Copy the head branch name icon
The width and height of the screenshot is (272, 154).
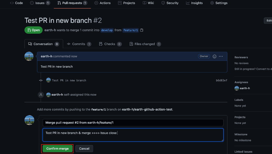[x=142, y=30]
